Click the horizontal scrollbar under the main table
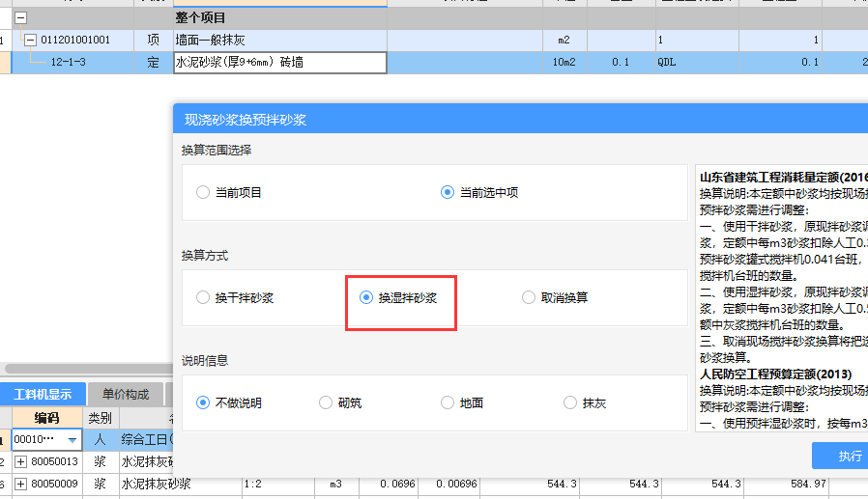 89,369
